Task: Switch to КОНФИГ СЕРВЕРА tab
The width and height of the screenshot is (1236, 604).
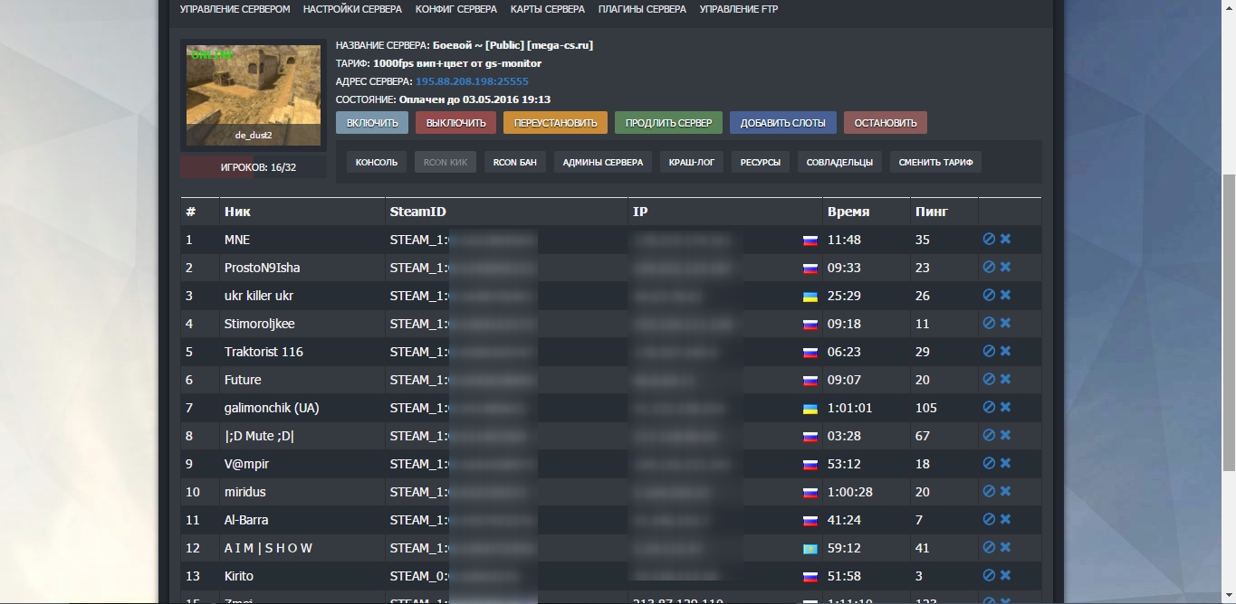Action: pos(456,9)
